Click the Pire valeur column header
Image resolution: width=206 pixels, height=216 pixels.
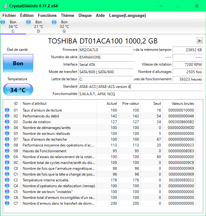tap(130, 104)
